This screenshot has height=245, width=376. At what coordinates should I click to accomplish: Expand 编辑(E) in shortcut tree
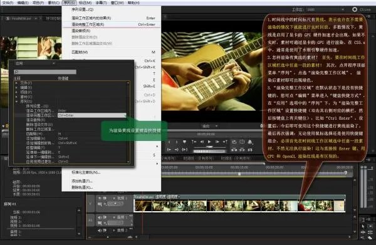[x=16, y=88]
